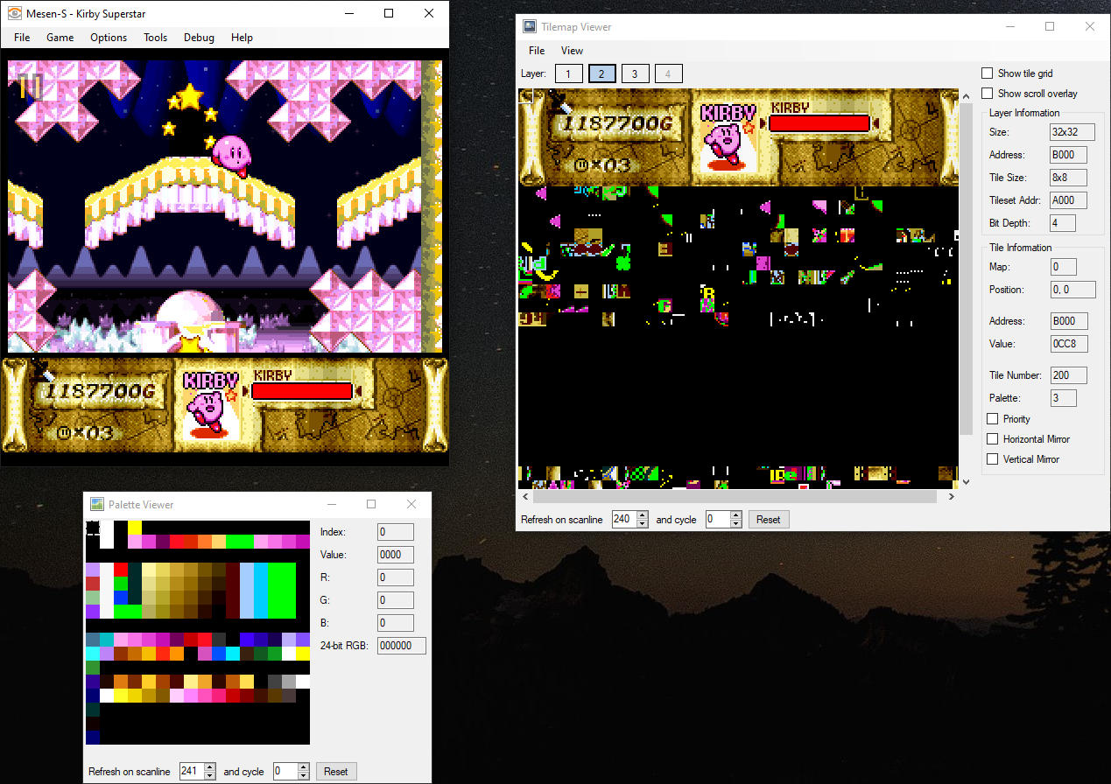
Task: Click the Tile Number field showing 200
Action: [1069, 375]
